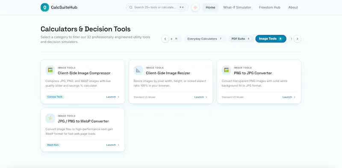
Task: Launch the PNG to JPG Converter
Action: coord(289,97)
